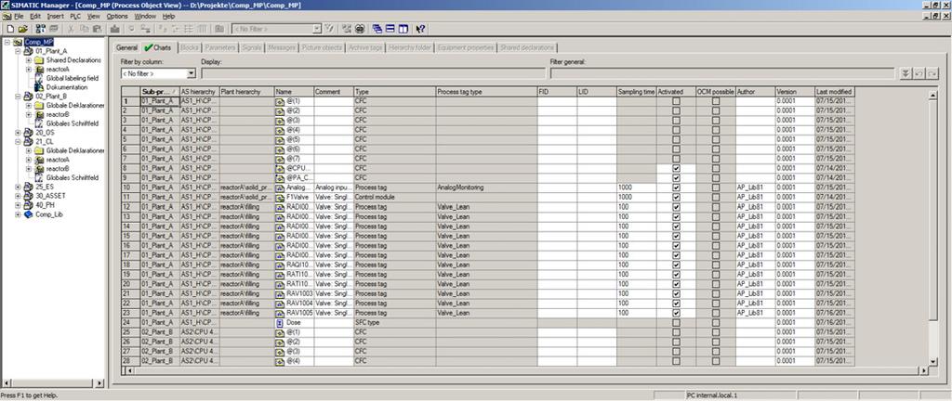Open the toolbar No Filter dropdown
The width and height of the screenshot is (952, 401).
tap(318, 29)
